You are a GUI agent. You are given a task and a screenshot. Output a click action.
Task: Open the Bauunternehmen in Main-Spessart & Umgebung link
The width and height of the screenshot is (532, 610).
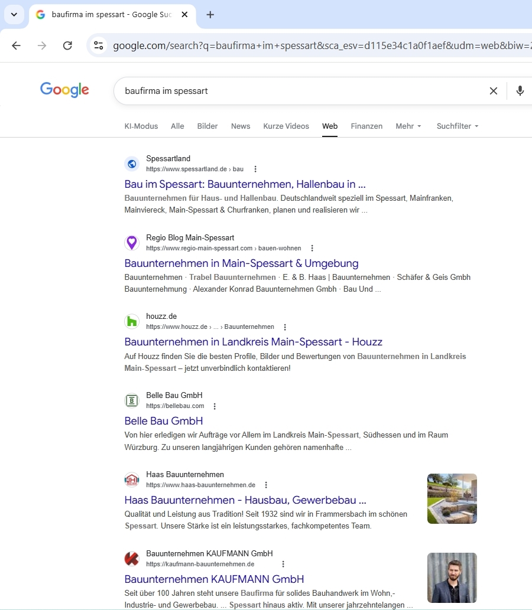(241, 263)
